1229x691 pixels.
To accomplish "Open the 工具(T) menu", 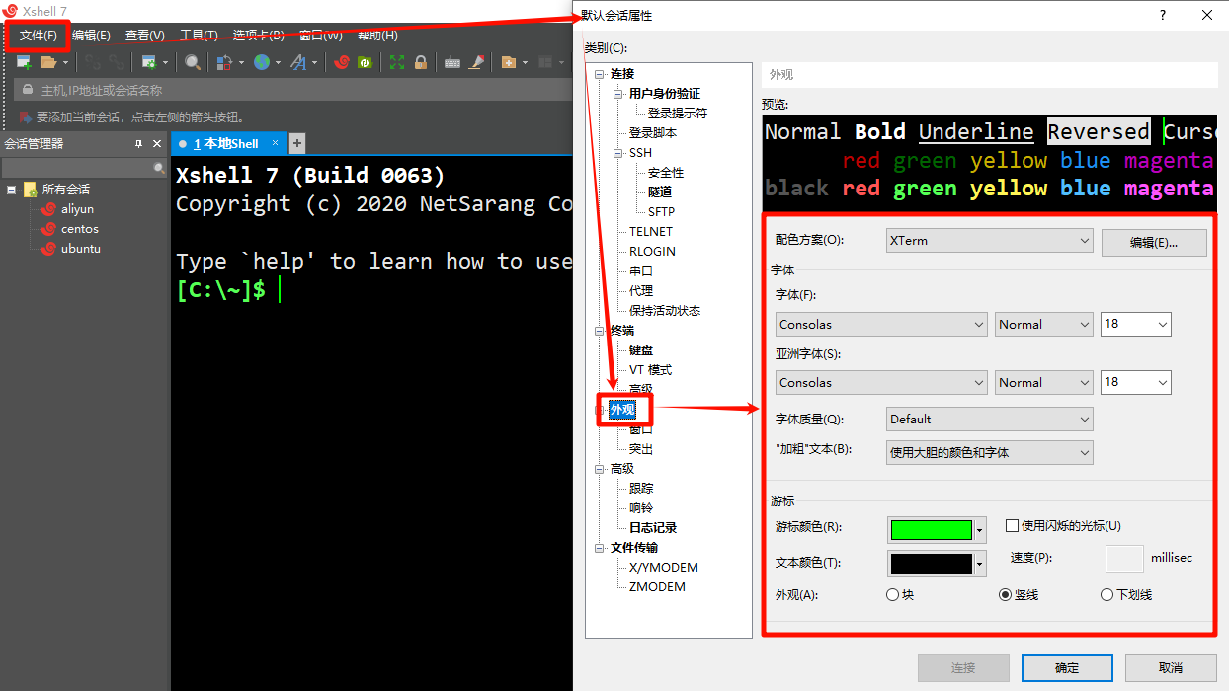I will tap(199, 36).
